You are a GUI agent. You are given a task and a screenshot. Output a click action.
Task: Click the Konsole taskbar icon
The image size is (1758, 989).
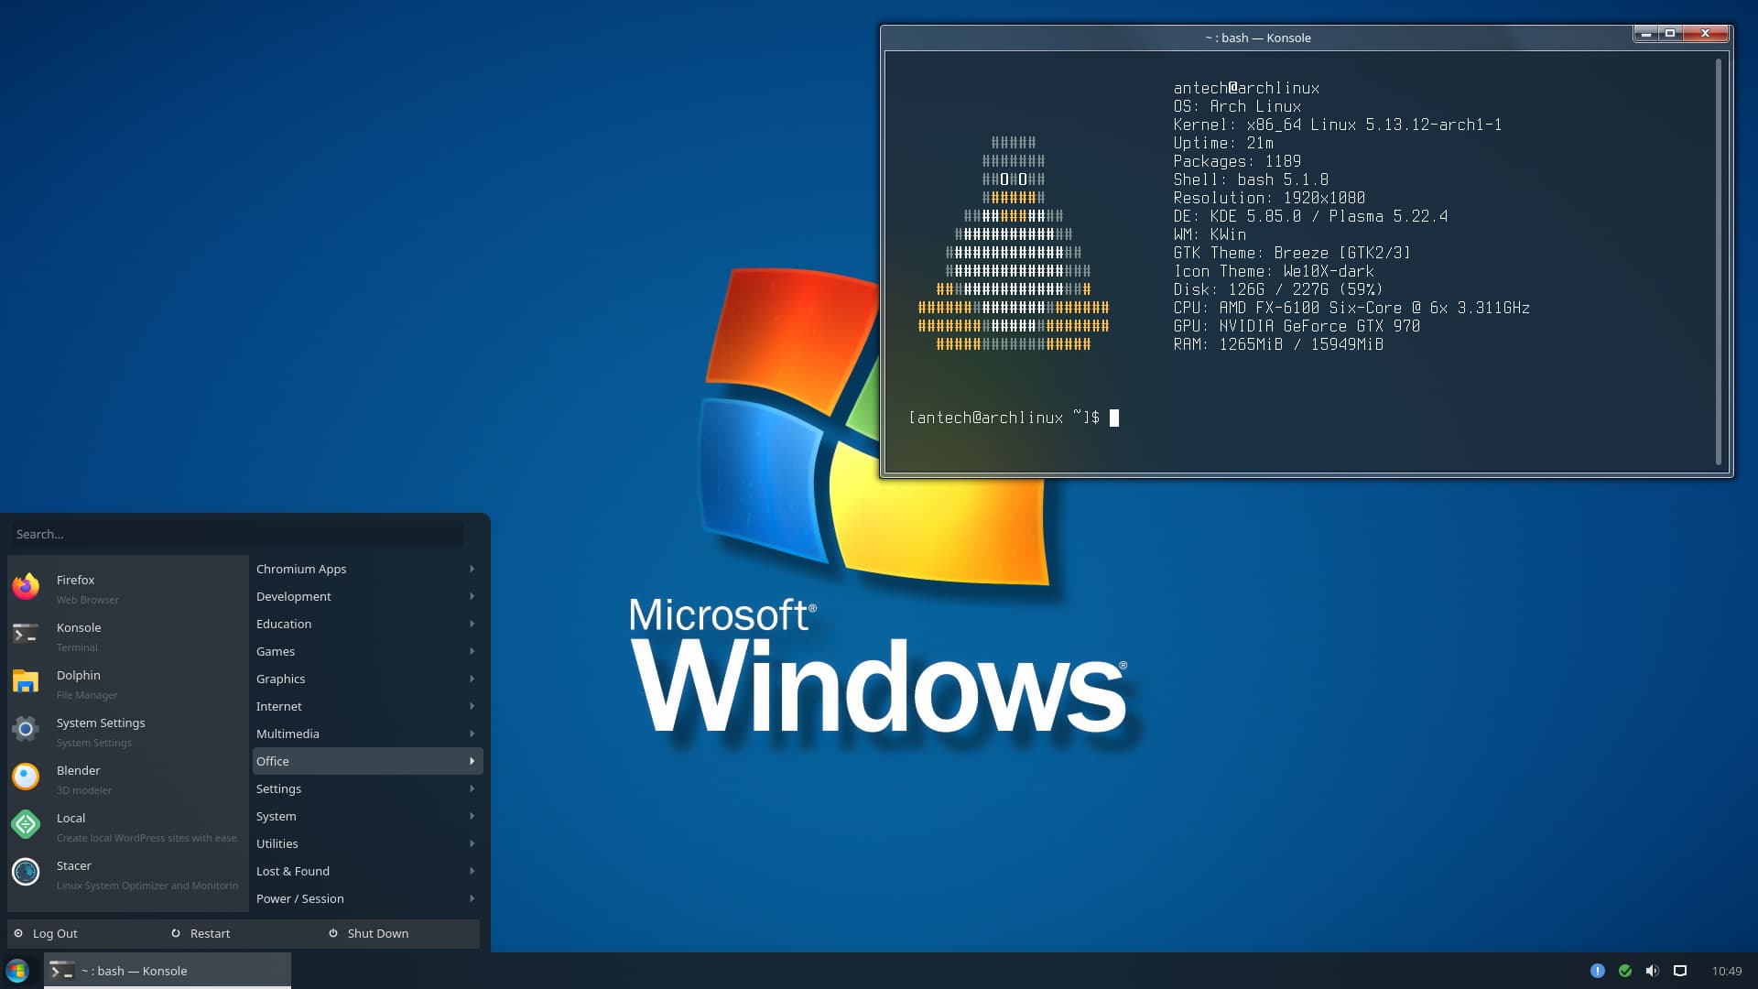[x=61, y=971]
